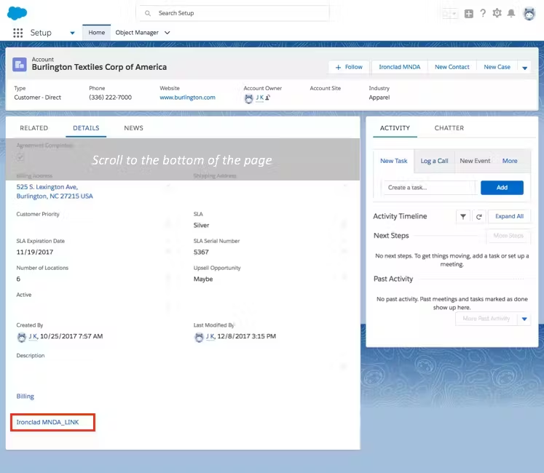Show more account actions dropdown
This screenshot has width=544, height=473.
pos(524,67)
